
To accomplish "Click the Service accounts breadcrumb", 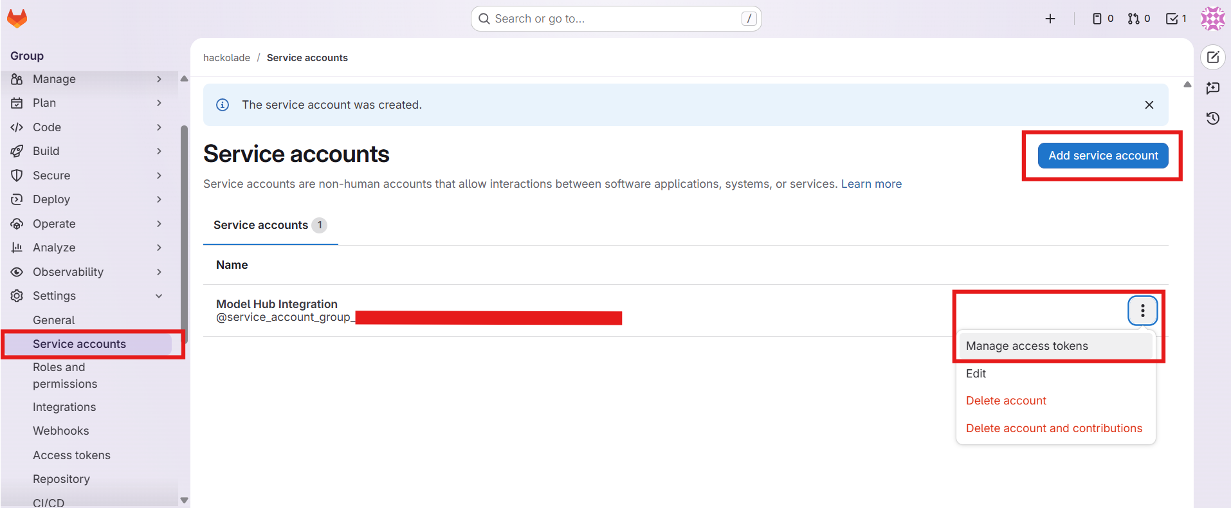I will [307, 58].
